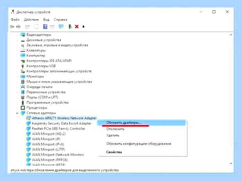Choose Отключить in the context menu

tap(115, 129)
